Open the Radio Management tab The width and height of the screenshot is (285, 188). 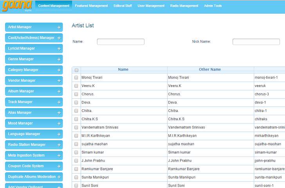point(184,6)
